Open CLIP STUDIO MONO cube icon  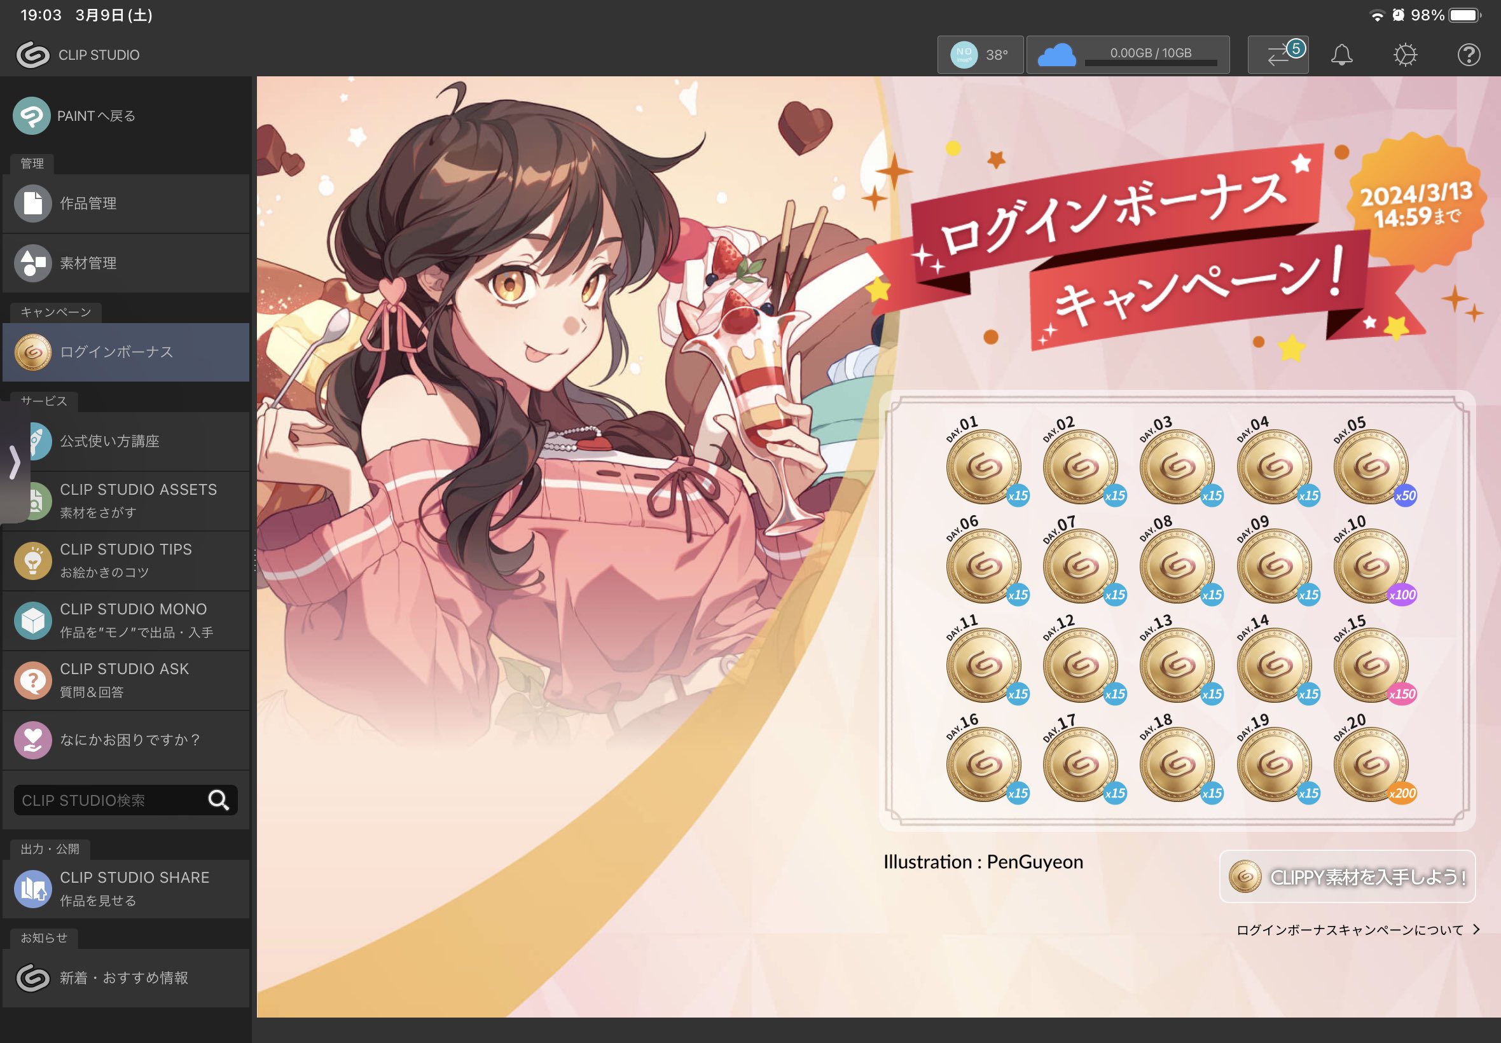tap(32, 620)
